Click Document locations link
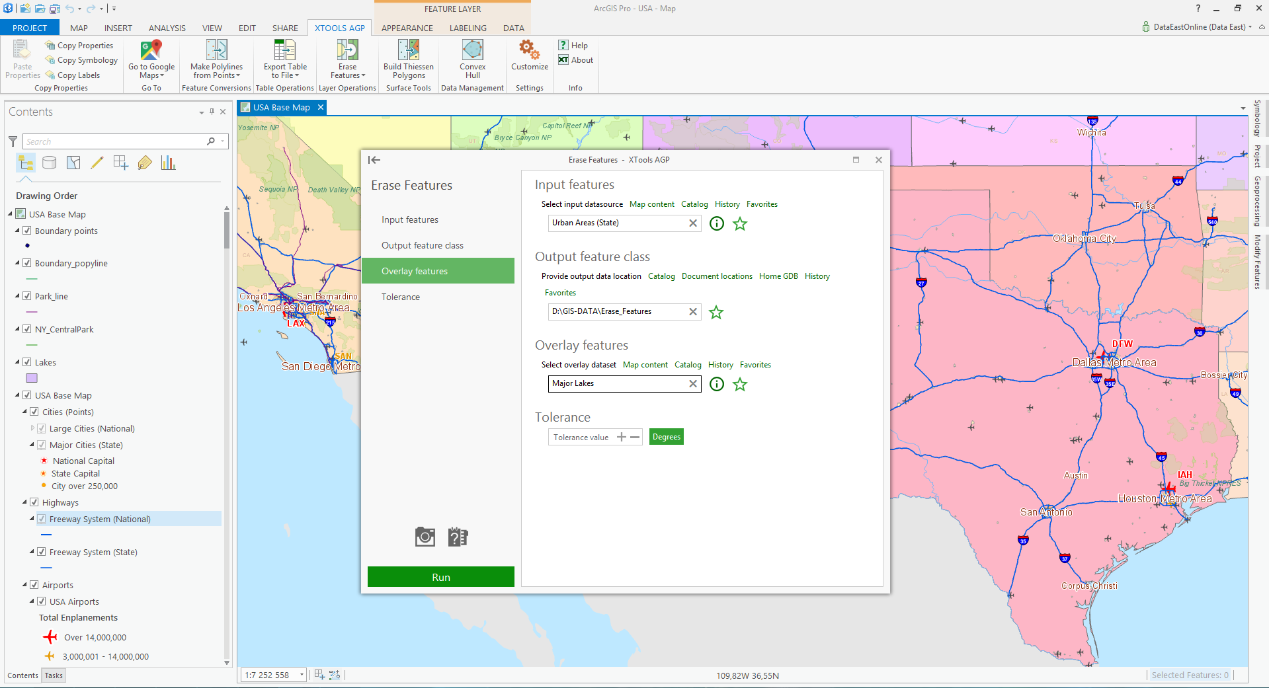 click(717, 276)
